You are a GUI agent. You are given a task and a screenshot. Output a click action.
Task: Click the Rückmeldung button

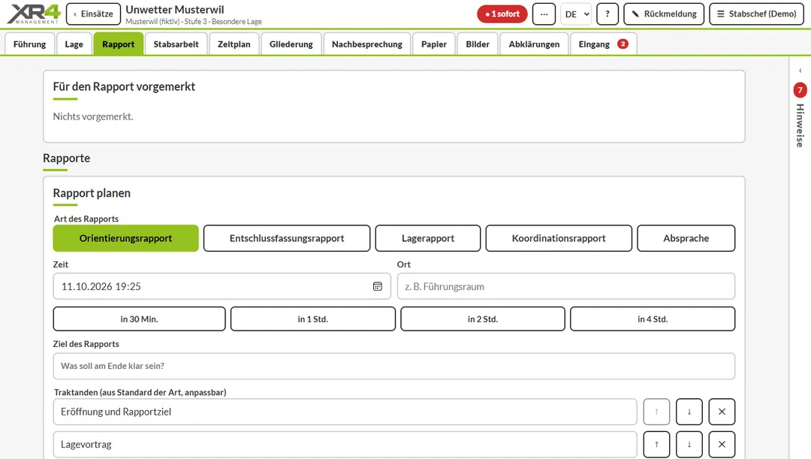click(x=664, y=14)
